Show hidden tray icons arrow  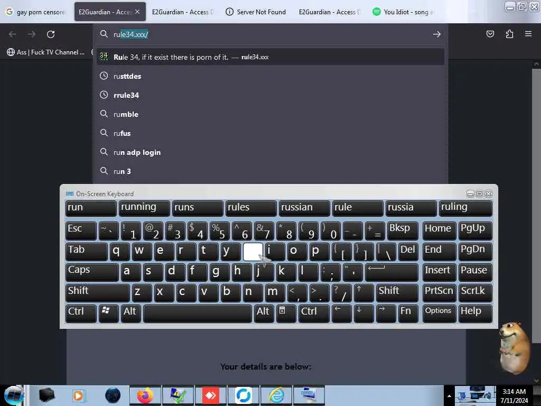[449, 396]
